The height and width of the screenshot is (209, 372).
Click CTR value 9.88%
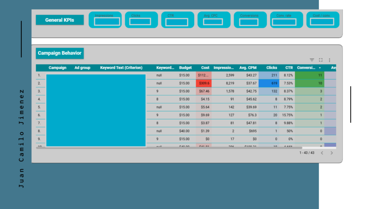click(x=288, y=123)
